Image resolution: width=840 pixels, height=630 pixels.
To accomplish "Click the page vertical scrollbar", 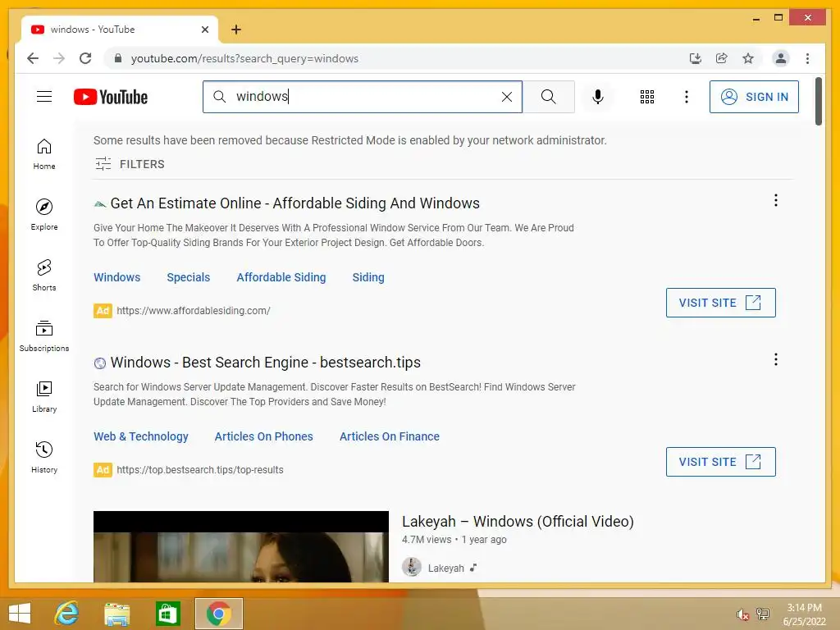I will (x=818, y=102).
